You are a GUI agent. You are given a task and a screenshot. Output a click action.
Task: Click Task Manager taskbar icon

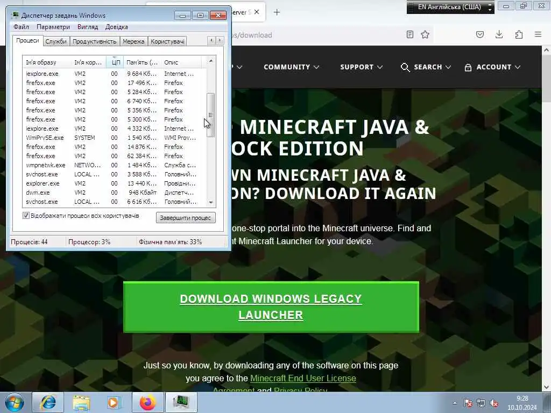[181, 402]
